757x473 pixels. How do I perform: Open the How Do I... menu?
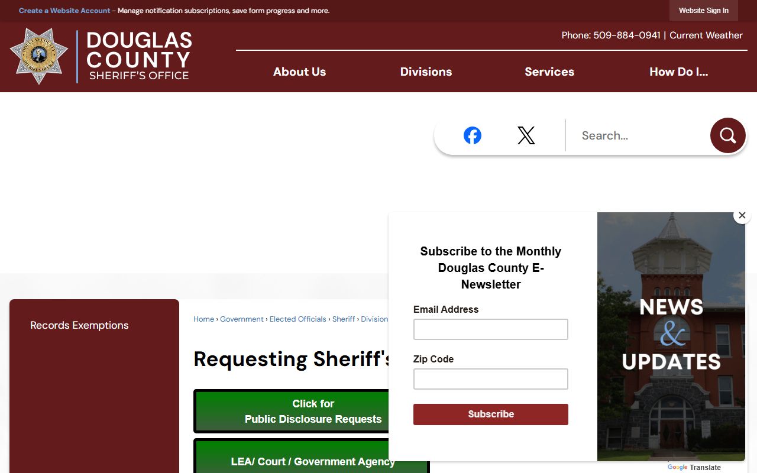coord(678,72)
